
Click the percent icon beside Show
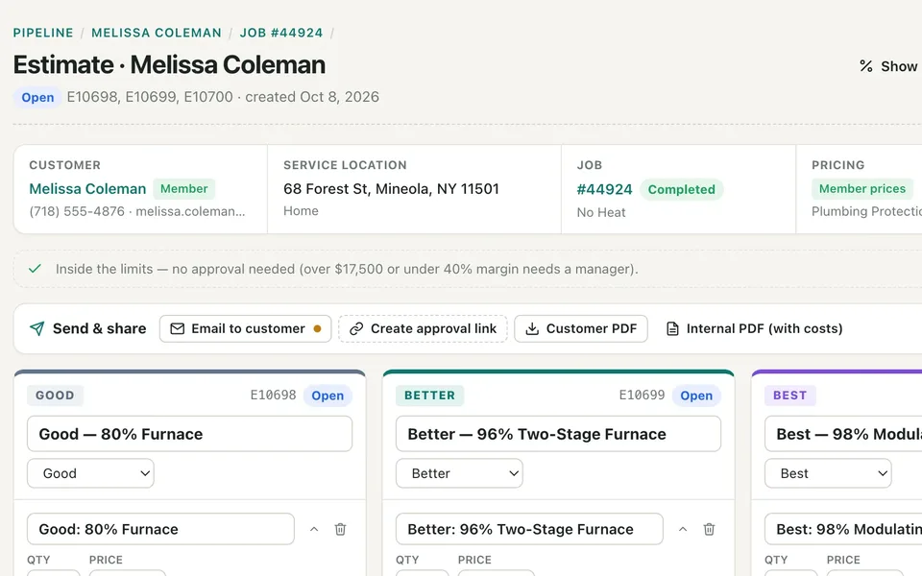pos(865,66)
